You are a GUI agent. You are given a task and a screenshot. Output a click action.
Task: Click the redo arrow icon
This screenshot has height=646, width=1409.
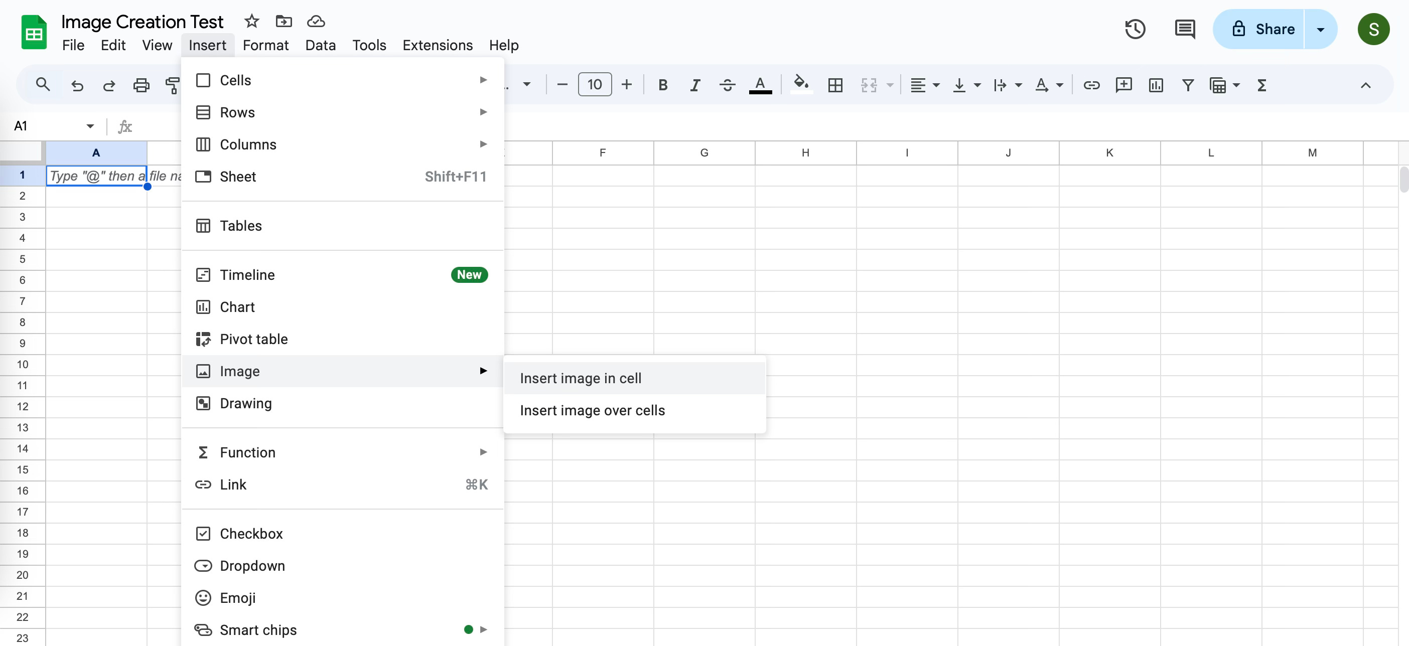[109, 85]
